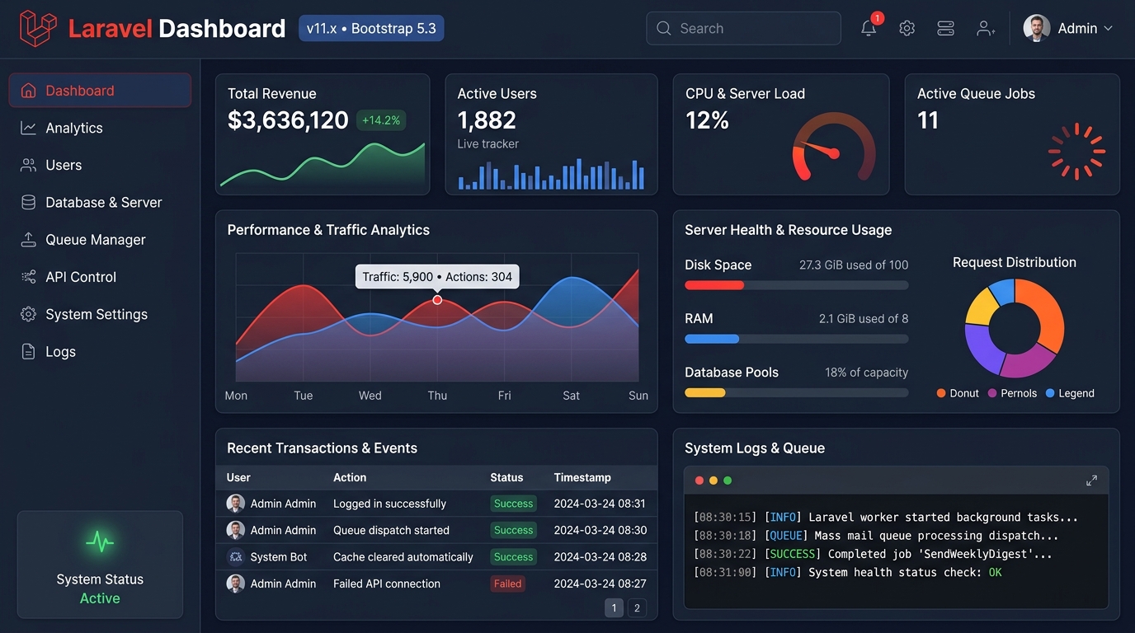
Task: Click the Queue Manager upload icon
Action: [29, 240]
